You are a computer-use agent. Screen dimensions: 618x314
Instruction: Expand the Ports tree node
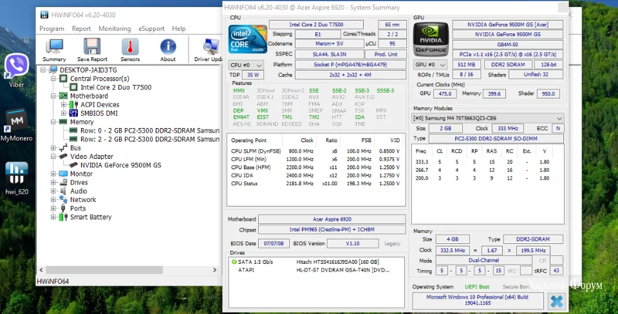pos(53,209)
